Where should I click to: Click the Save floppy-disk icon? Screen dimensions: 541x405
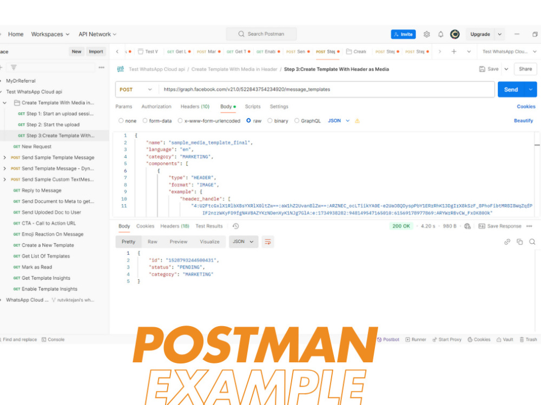click(x=482, y=69)
